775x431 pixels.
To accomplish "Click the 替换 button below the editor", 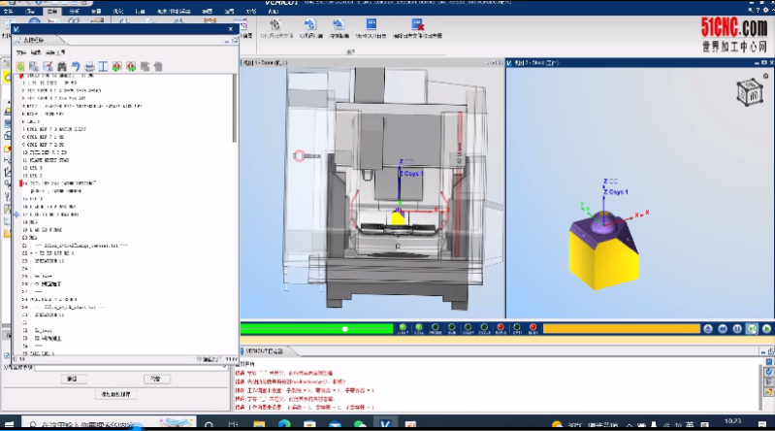I will (x=155, y=378).
